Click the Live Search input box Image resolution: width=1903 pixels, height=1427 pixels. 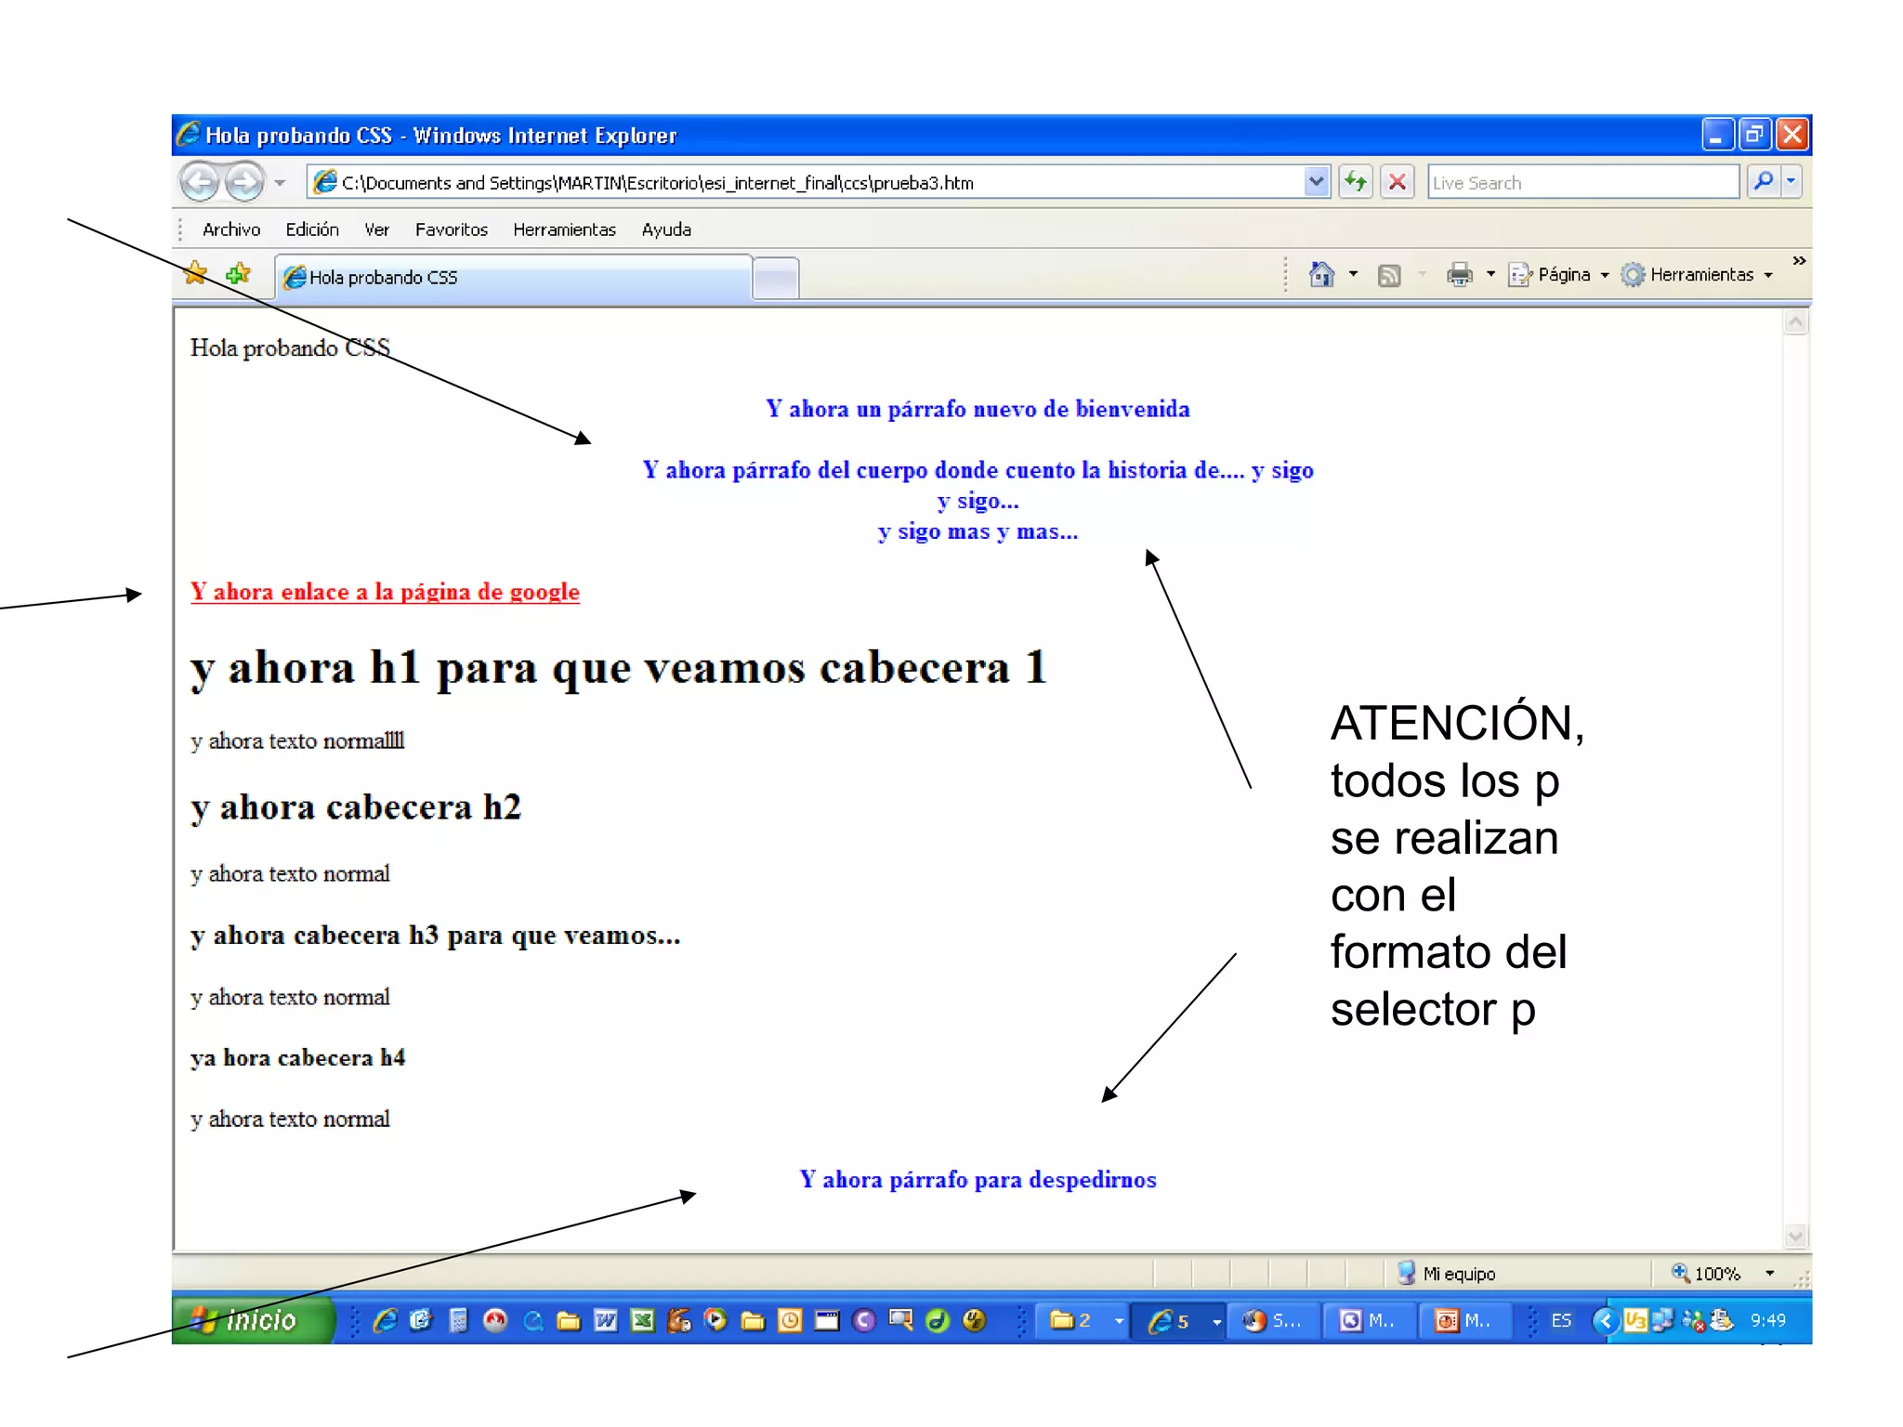click(1582, 182)
